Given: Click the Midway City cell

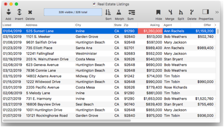Looking at the screenshot, I should pyautogui.click(x=86, y=76).
